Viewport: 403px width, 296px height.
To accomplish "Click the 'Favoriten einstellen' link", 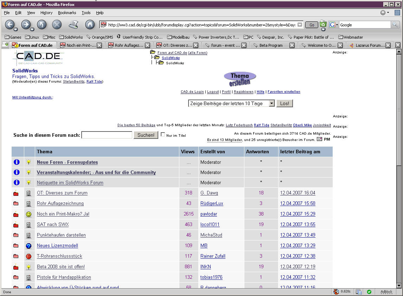I will point(284,92).
